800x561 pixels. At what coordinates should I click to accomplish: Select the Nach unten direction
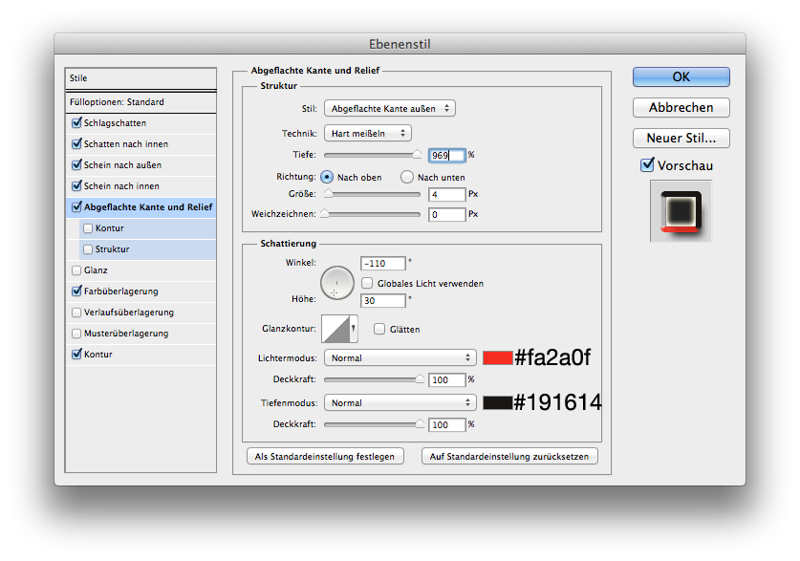click(x=407, y=177)
